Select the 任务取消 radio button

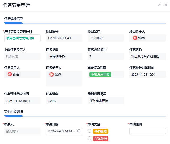coord(89,138)
